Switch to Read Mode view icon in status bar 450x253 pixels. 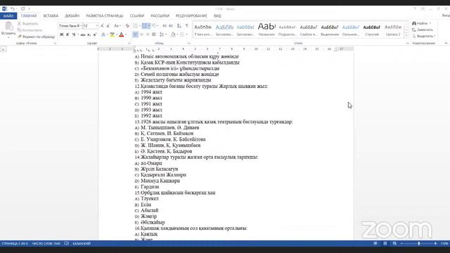(x=375, y=244)
